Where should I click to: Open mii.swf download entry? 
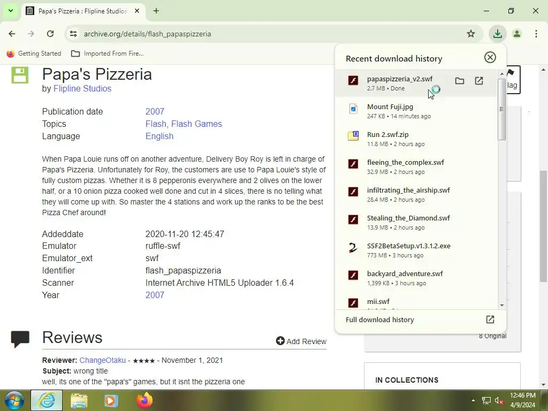416,301
